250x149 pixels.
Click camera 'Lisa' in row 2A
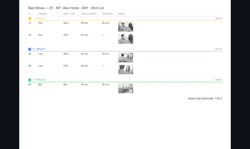(40, 54)
